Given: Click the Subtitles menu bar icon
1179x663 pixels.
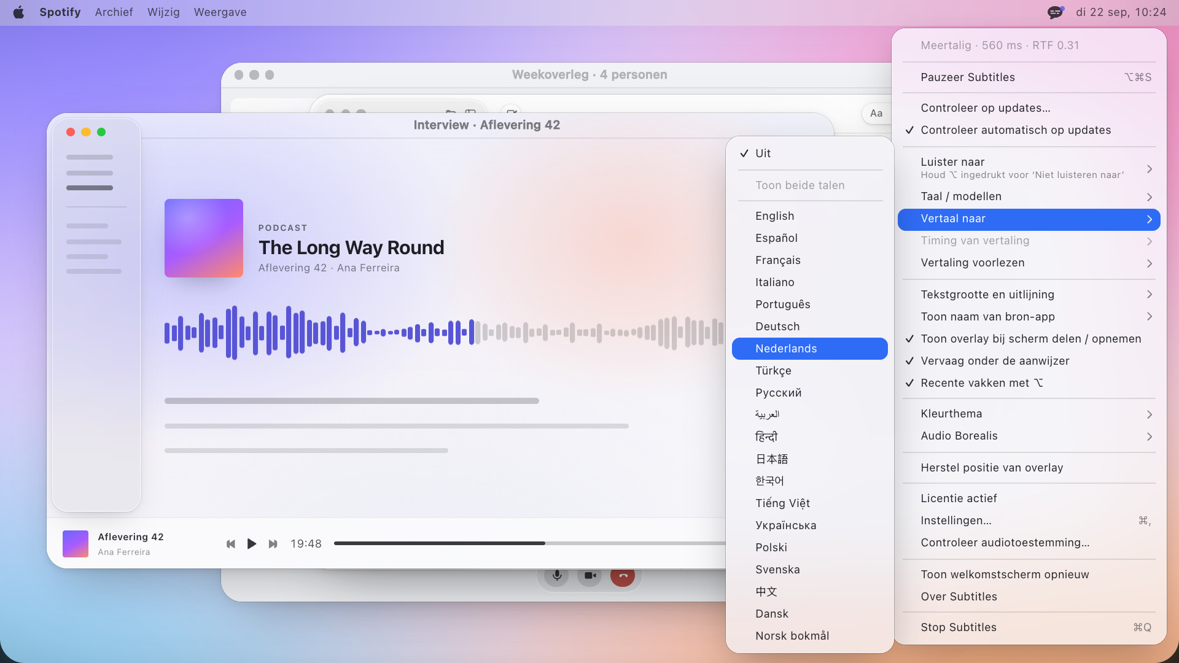Looking at the screenshot, I should (1056, 12).
